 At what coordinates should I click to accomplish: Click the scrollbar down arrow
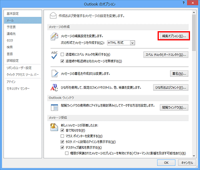pos(194,156)
